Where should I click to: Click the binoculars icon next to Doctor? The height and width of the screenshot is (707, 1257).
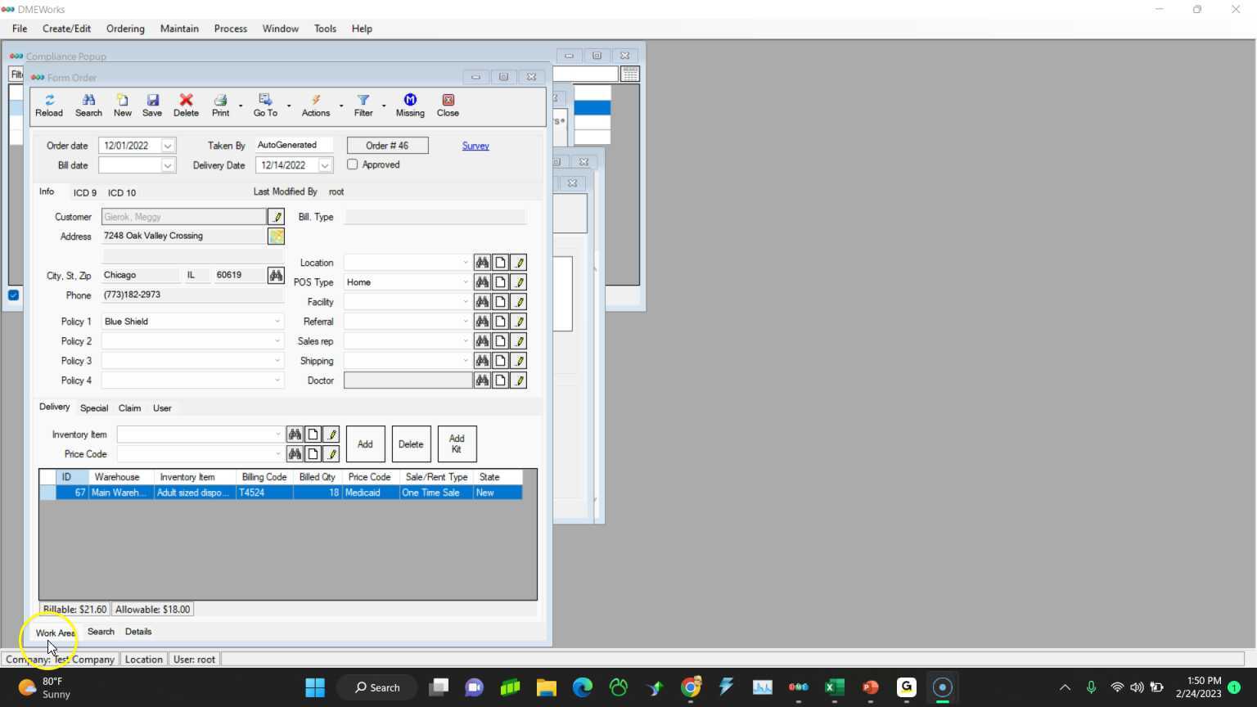[x=482, y=381]
